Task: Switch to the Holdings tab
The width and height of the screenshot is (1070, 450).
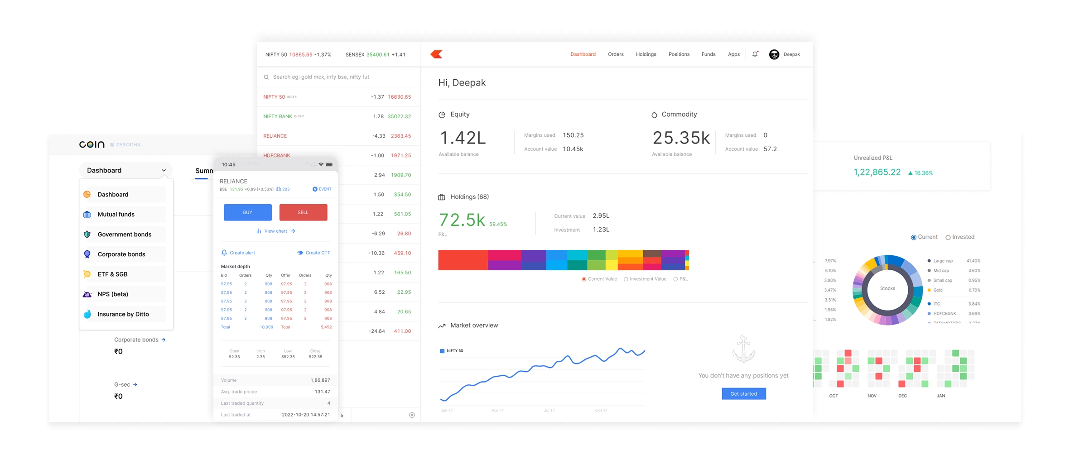Action: (646, 54)
